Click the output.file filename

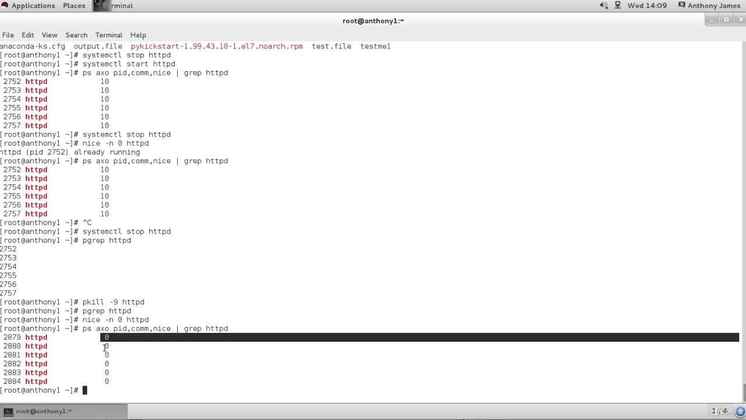pyautogui.click(x=98, y=46)
